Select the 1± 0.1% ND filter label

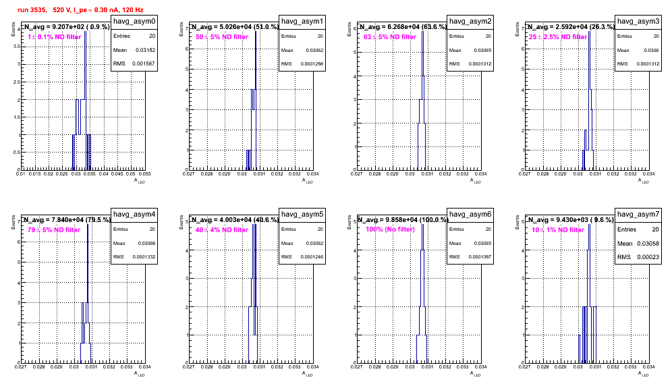55,37
